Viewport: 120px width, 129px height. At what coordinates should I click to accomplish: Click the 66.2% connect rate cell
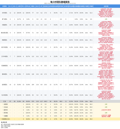click(76, 33)
